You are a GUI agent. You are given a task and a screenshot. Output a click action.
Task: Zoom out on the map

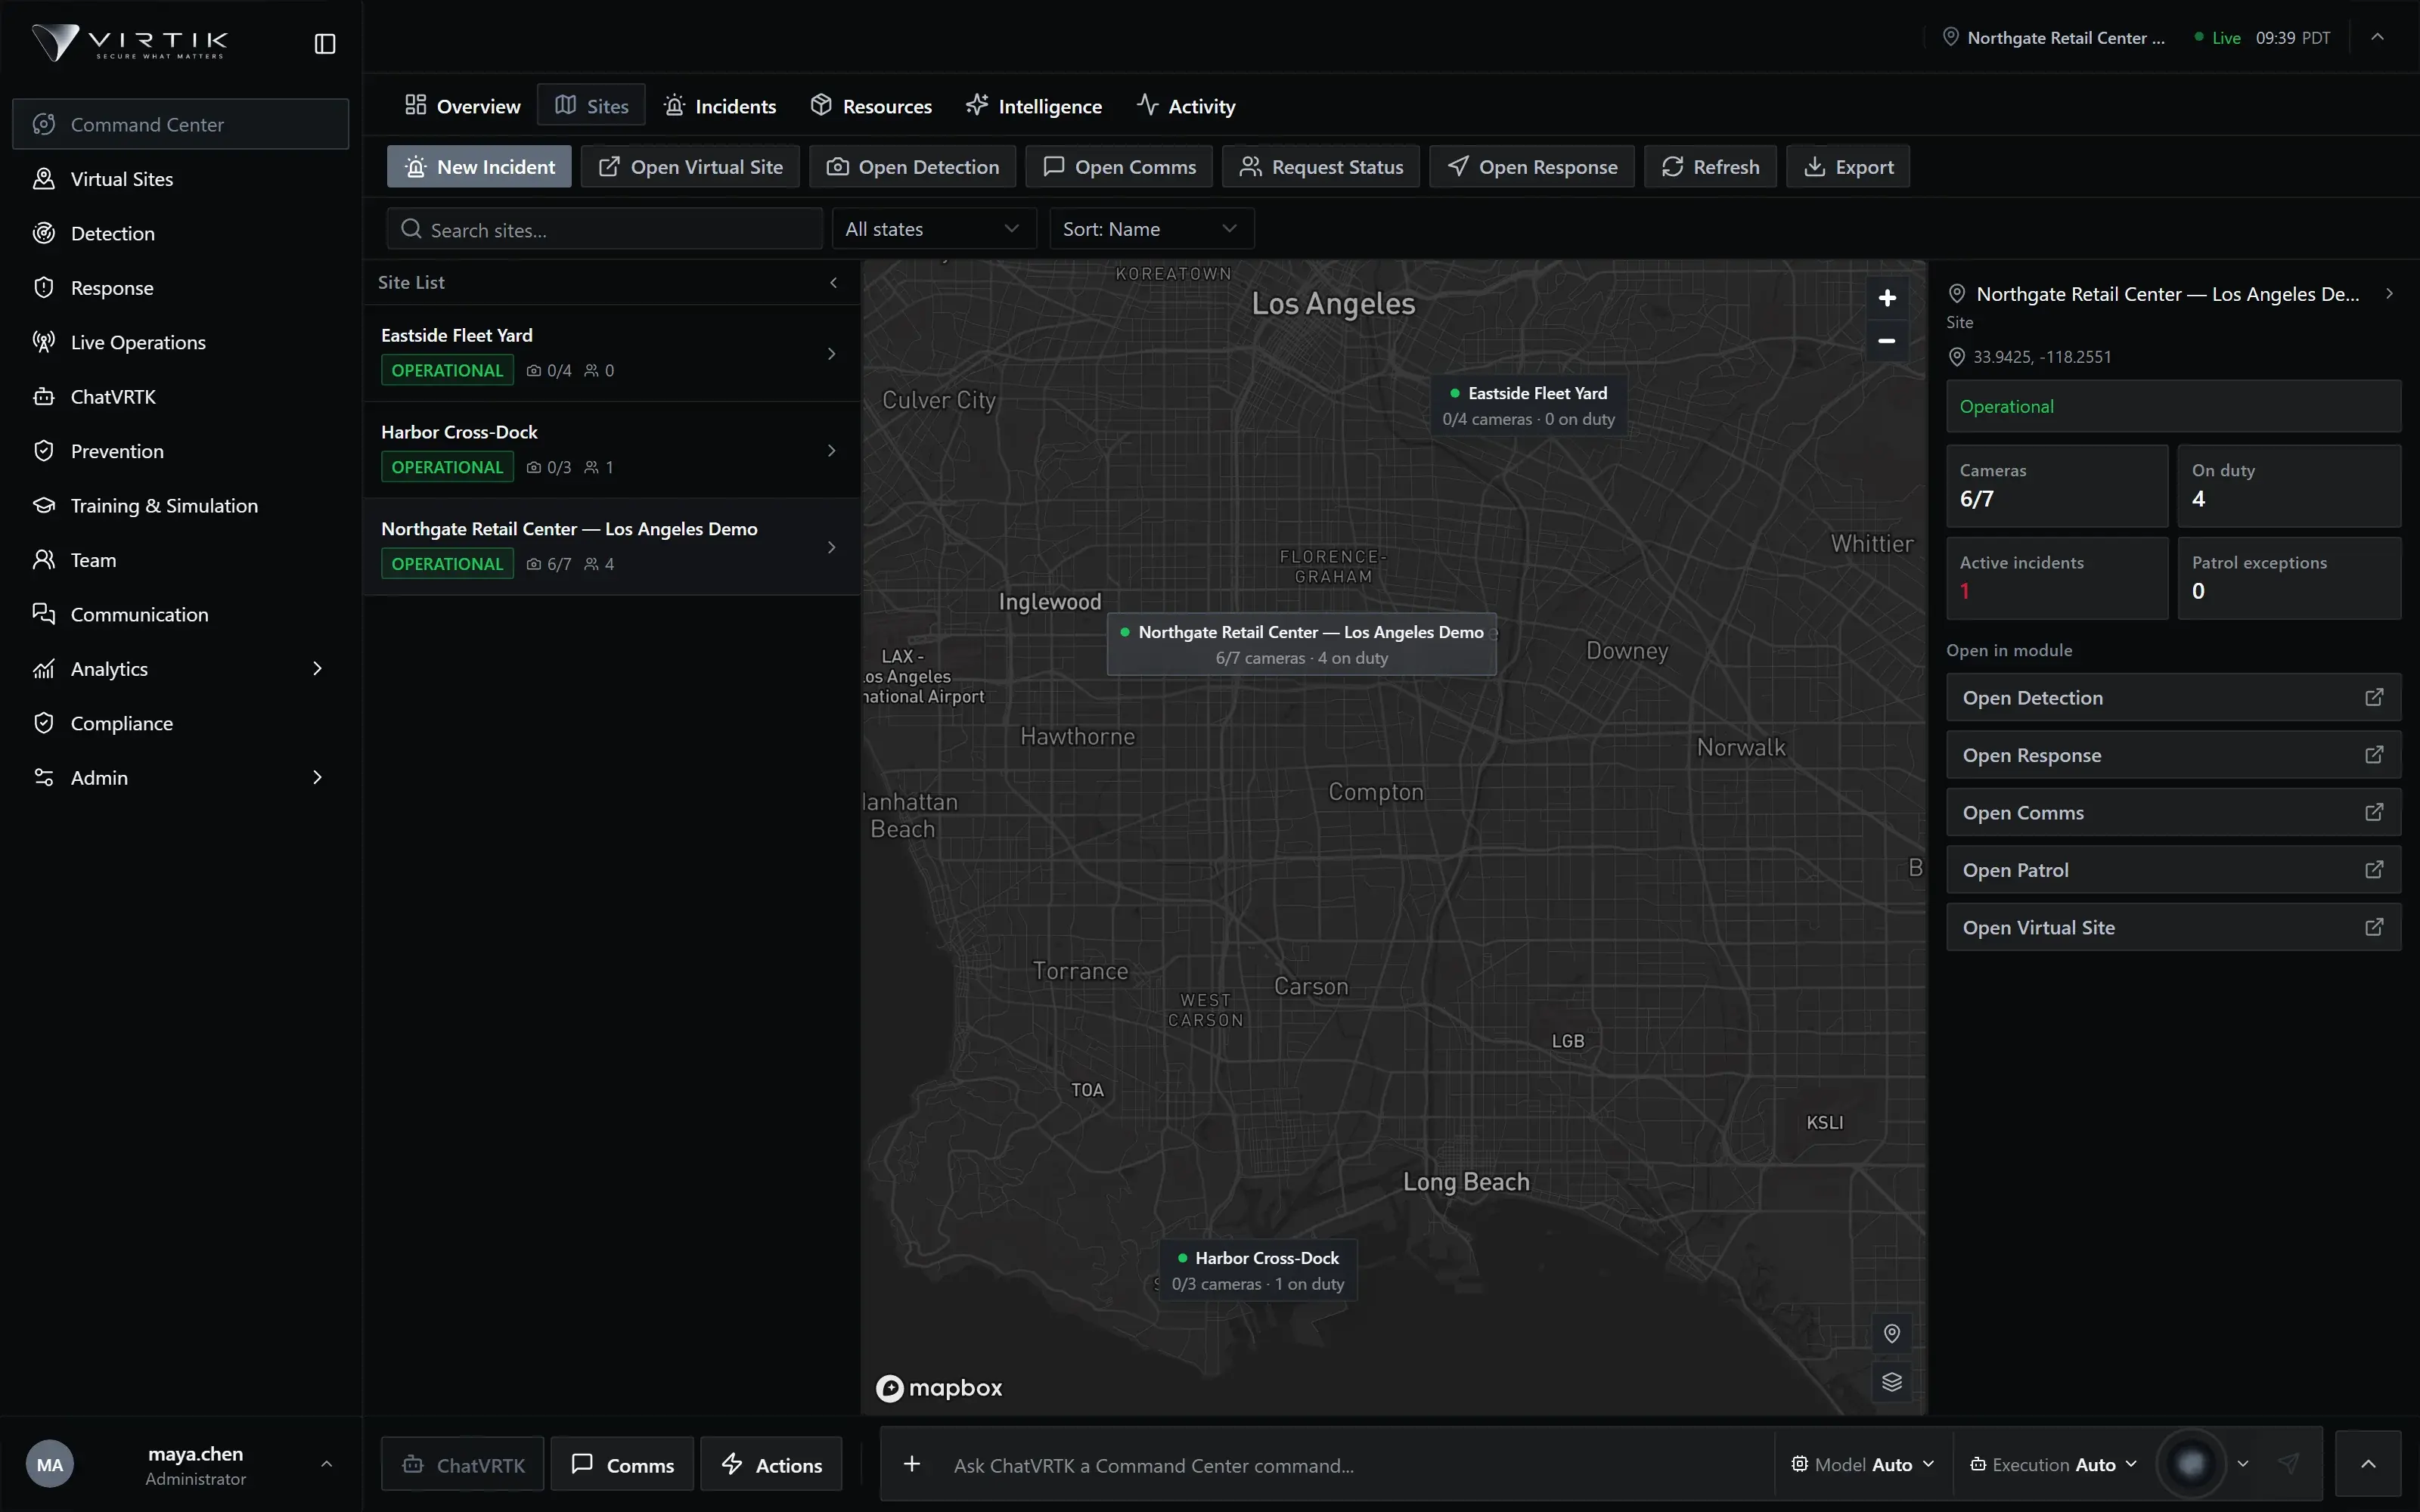pos(1887,341)
